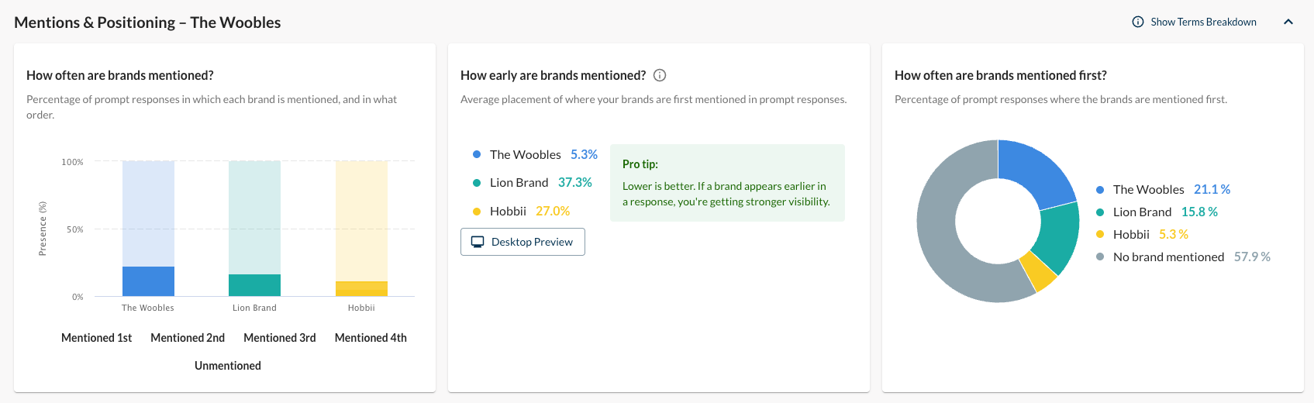Click the Presence (%) axis title

43,229
